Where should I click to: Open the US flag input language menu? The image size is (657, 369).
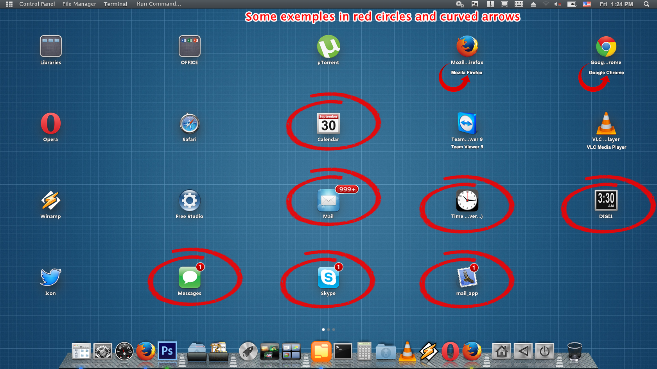click(587, 4)
